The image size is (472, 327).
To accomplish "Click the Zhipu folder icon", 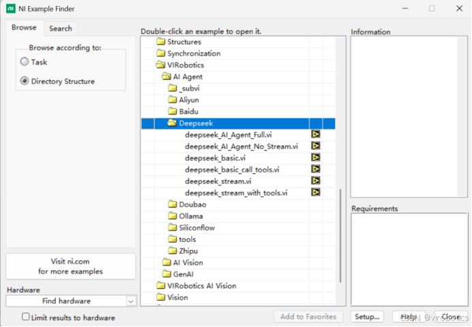I will [173, 251].
